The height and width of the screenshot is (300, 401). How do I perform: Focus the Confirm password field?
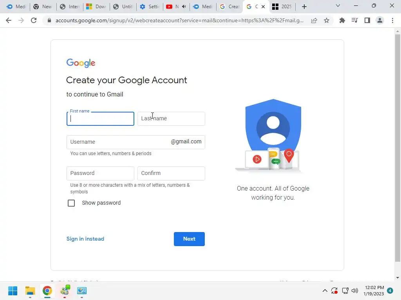171,173
